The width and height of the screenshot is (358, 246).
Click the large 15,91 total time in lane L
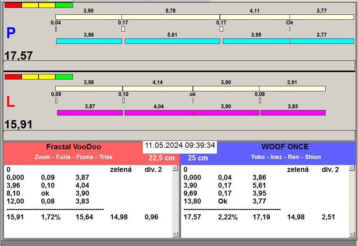[18, 124]
